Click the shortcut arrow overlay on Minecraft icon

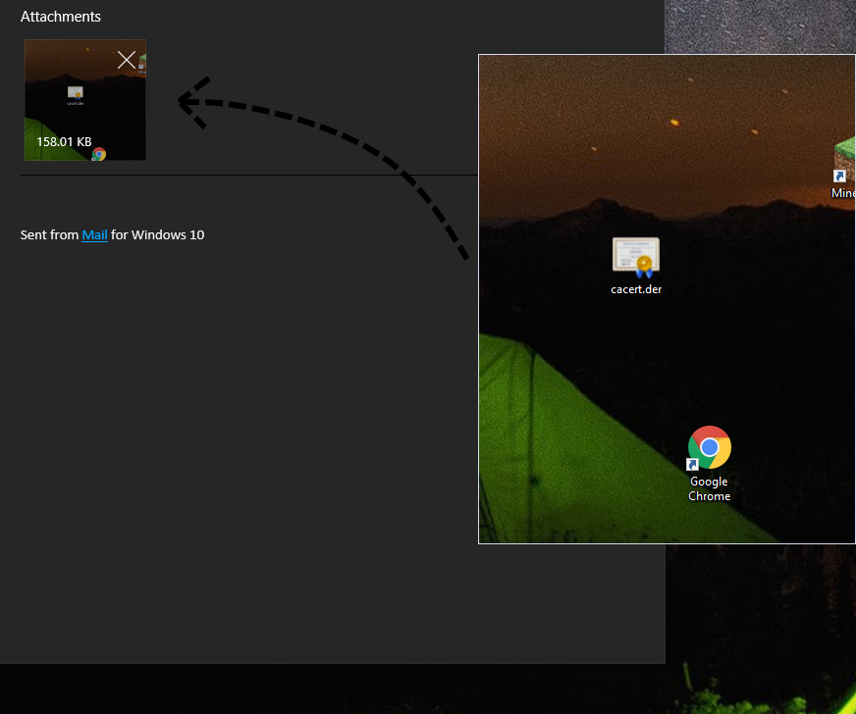tap(839, 177)
